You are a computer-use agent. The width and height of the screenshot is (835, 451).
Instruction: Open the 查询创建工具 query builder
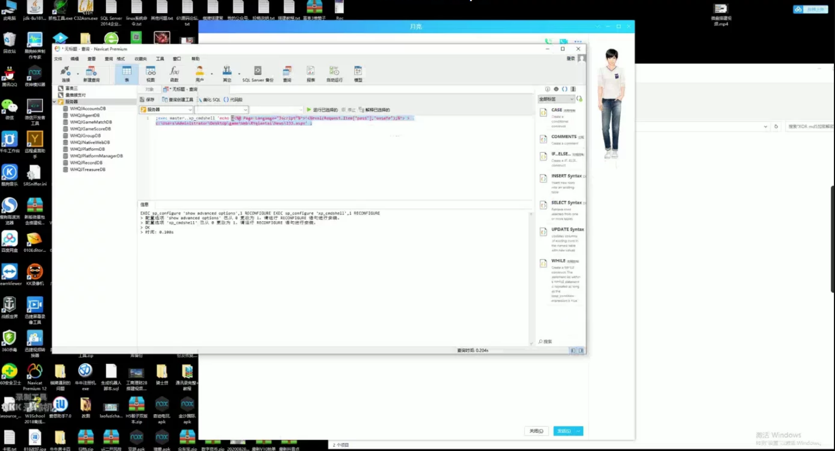178,100
